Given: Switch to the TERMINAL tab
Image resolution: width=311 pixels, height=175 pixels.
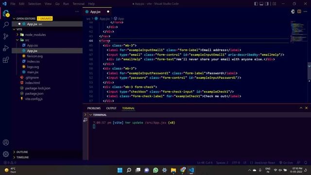Looking at the screenshot, I should 128,108.
